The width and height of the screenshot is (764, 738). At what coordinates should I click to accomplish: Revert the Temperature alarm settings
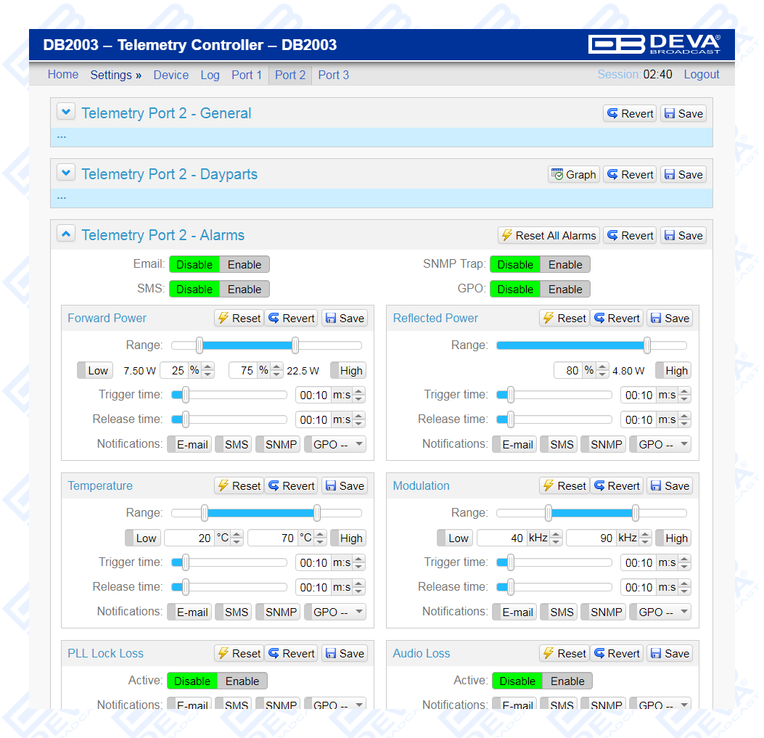point(290,485)
